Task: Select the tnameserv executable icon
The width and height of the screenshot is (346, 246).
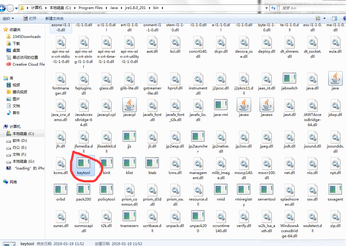Action: (129, 216)
